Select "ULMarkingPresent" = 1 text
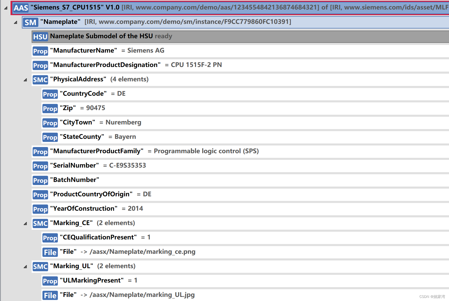The width and height of the screenshot is (449, 301). tap(99, 280)
